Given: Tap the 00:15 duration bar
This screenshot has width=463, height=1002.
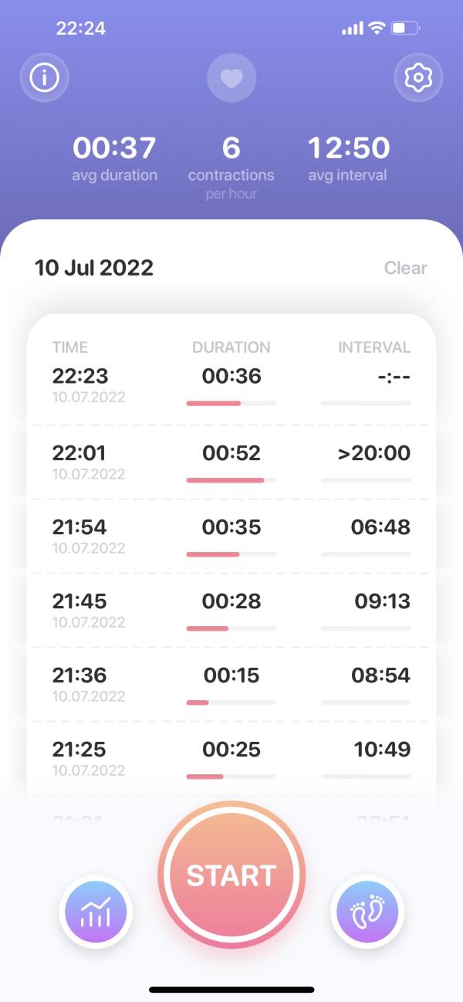Looking at the screenshot, I should (x=231, y=702).
